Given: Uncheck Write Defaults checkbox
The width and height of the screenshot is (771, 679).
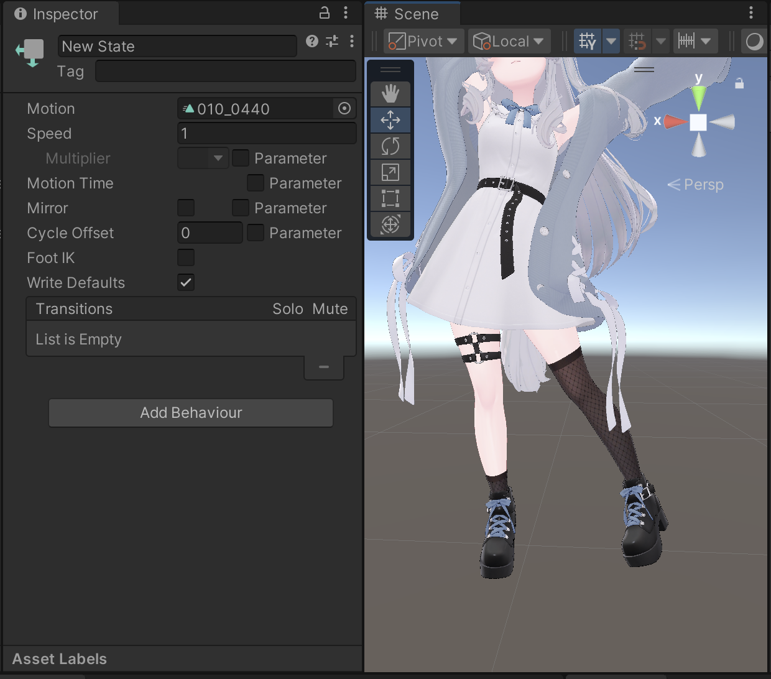Looking at the screenshot, I should click(x=186, y=282).
